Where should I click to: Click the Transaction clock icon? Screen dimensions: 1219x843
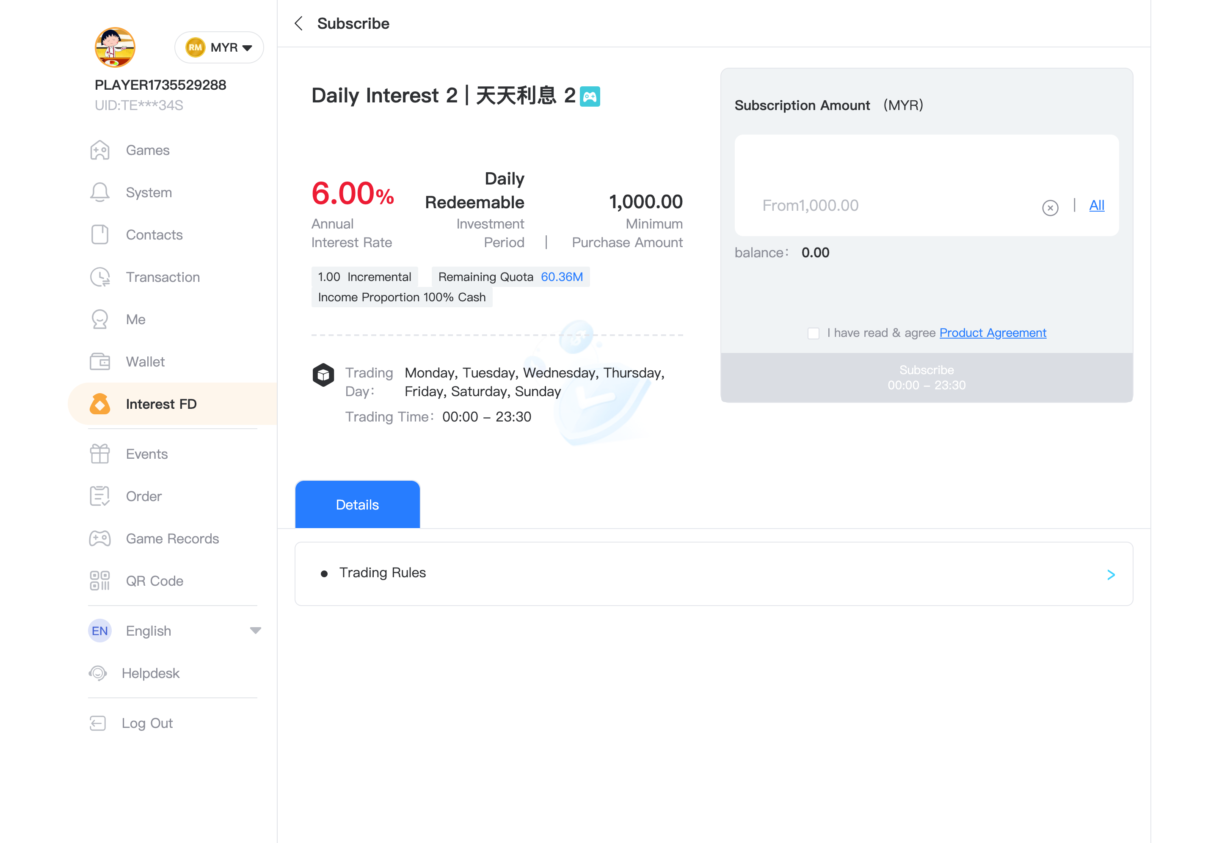click(100, 277)
